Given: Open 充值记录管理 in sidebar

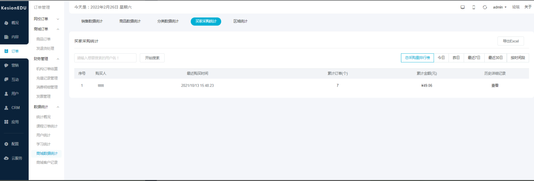Looking at the screenshot, I should click(47, 78).
